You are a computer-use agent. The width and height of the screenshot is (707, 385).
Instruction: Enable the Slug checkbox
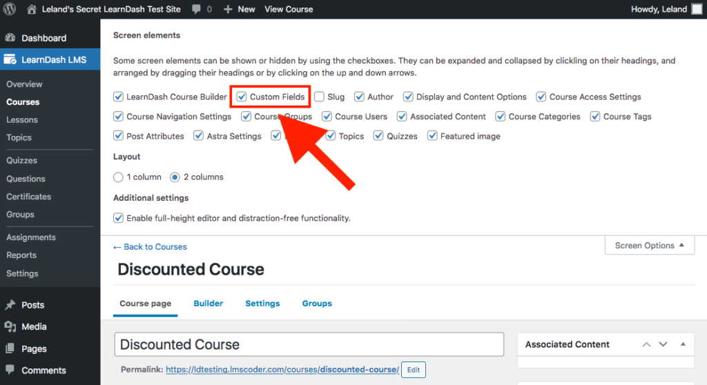point(319,97)
